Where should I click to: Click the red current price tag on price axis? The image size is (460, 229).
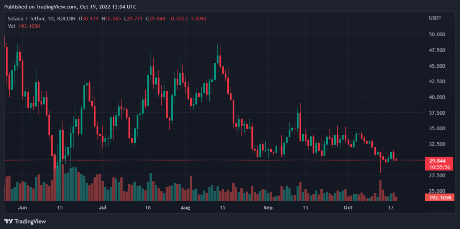coord(437,161)
